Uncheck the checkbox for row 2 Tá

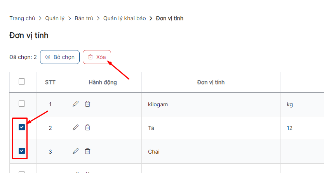(22, 127)
